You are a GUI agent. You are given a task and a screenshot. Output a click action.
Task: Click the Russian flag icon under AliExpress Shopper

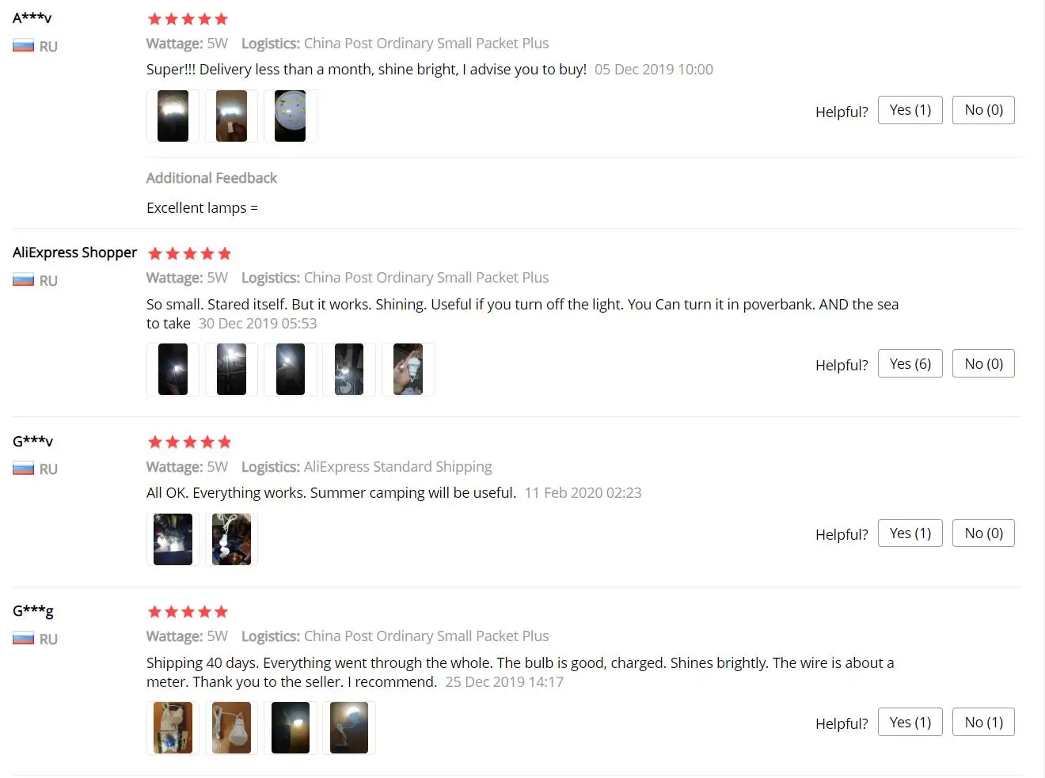click(x=23, y=280)
